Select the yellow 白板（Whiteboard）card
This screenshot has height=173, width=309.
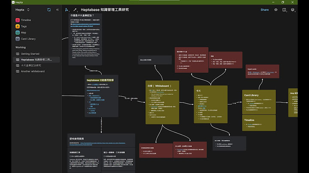[x=162, y=102]
